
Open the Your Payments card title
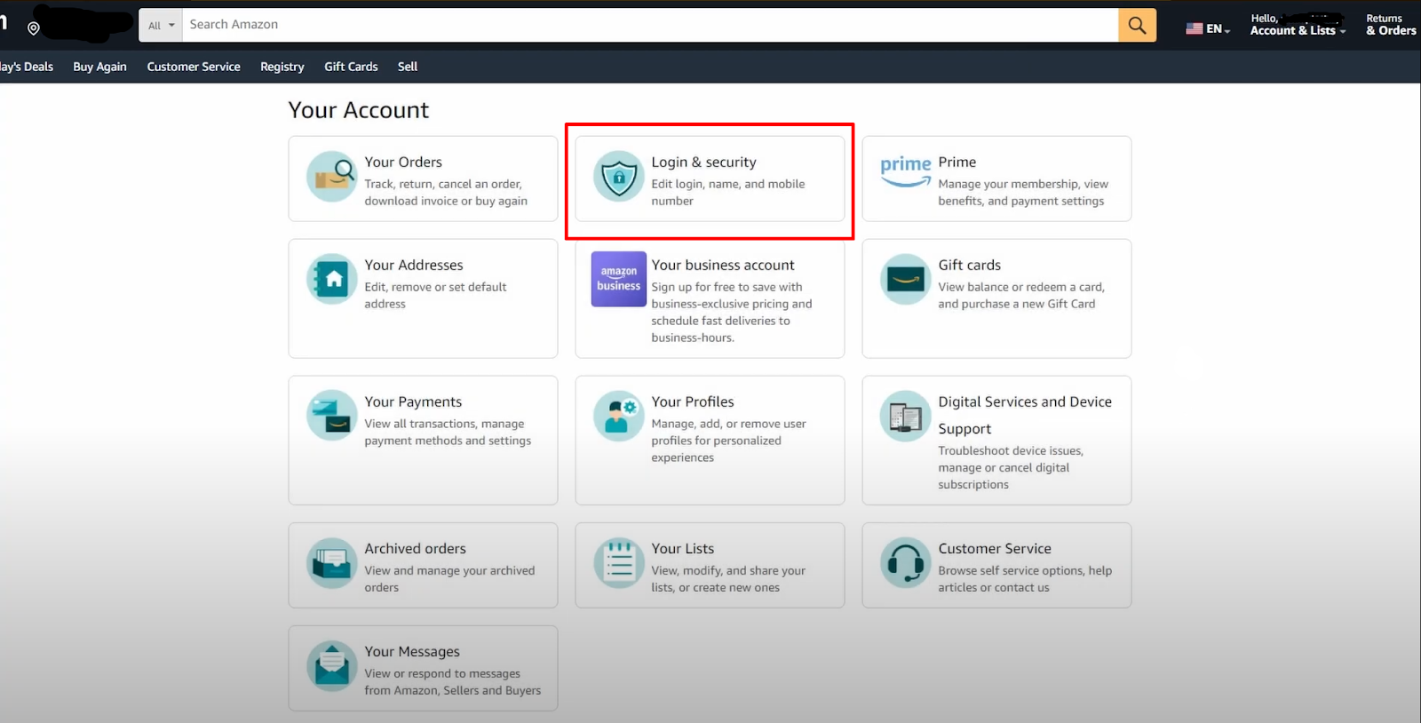pos(413,401)
